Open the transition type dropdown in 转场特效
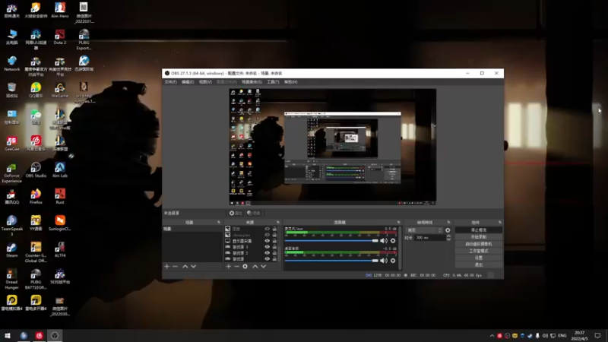This screenshot has width=608, height=342. pos(424,230)
